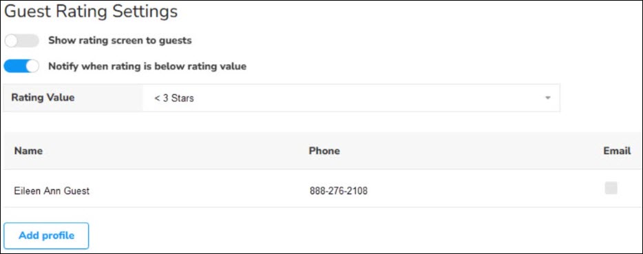Open the Rating Value dropdown arrow

pos(547,98)
